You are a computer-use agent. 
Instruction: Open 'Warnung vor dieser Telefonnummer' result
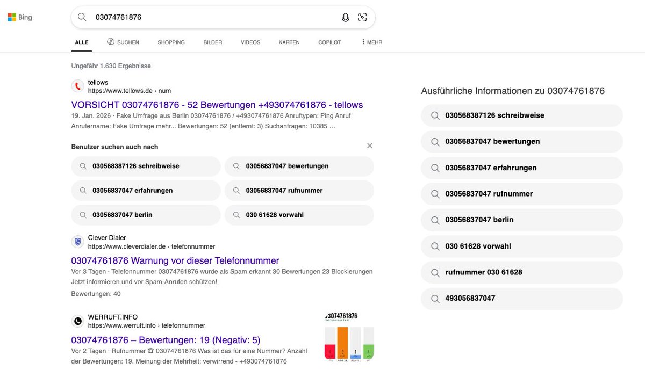pyautogui.click(x=175, y=260)
